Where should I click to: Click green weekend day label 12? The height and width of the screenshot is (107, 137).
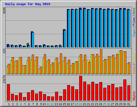52,104
